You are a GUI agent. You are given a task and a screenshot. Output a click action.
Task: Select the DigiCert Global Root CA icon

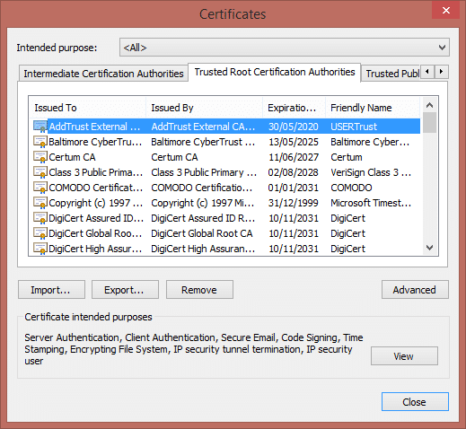tap(40, 233)
